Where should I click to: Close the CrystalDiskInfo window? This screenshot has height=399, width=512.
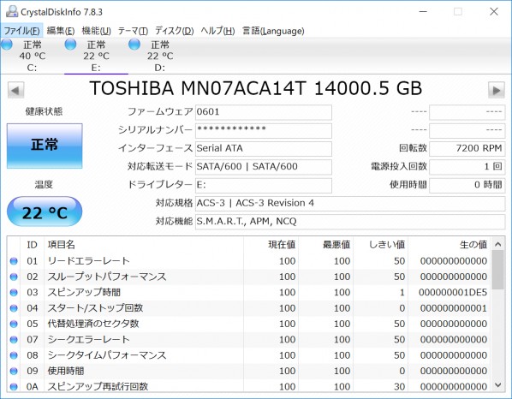494,11
